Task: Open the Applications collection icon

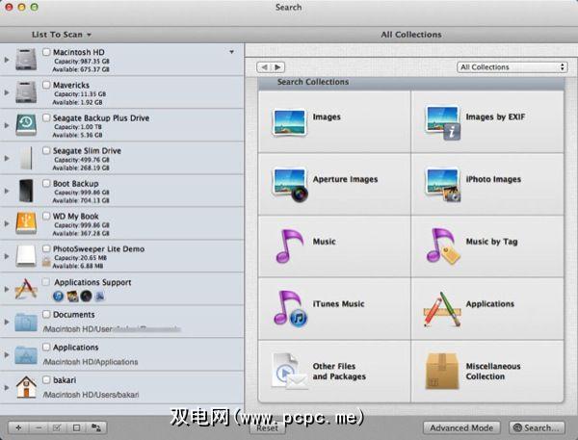Action: 442,309
